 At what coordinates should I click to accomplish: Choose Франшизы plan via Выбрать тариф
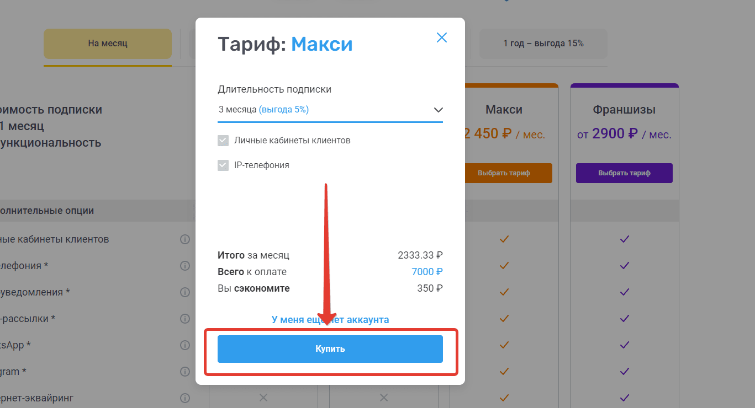pos(624,173)
